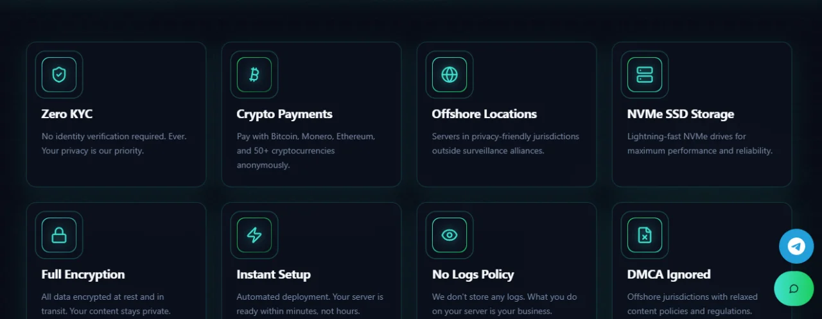Open the green live chat bubble button
822x319 pixels.
tap(794, 288)
